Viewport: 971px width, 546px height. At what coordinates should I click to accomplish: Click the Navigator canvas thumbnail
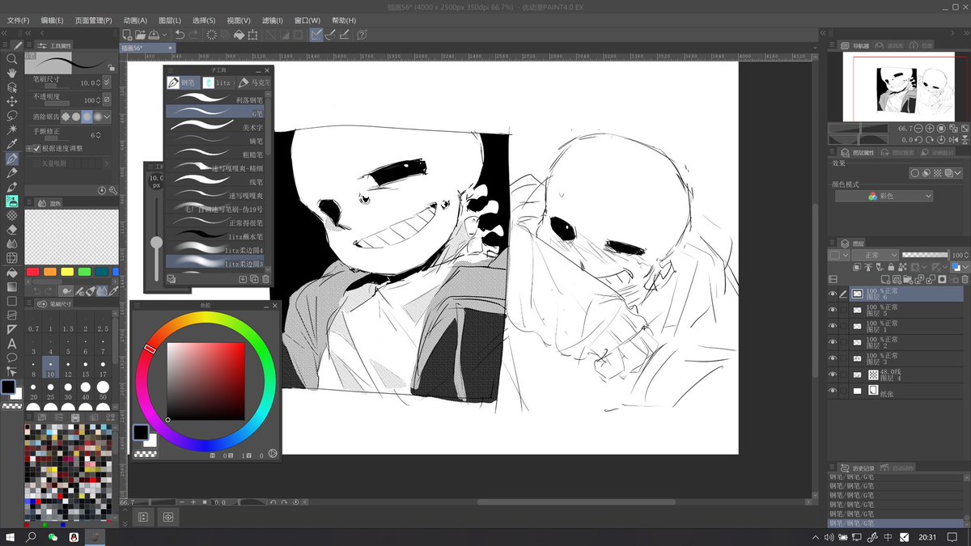[905, 86]
